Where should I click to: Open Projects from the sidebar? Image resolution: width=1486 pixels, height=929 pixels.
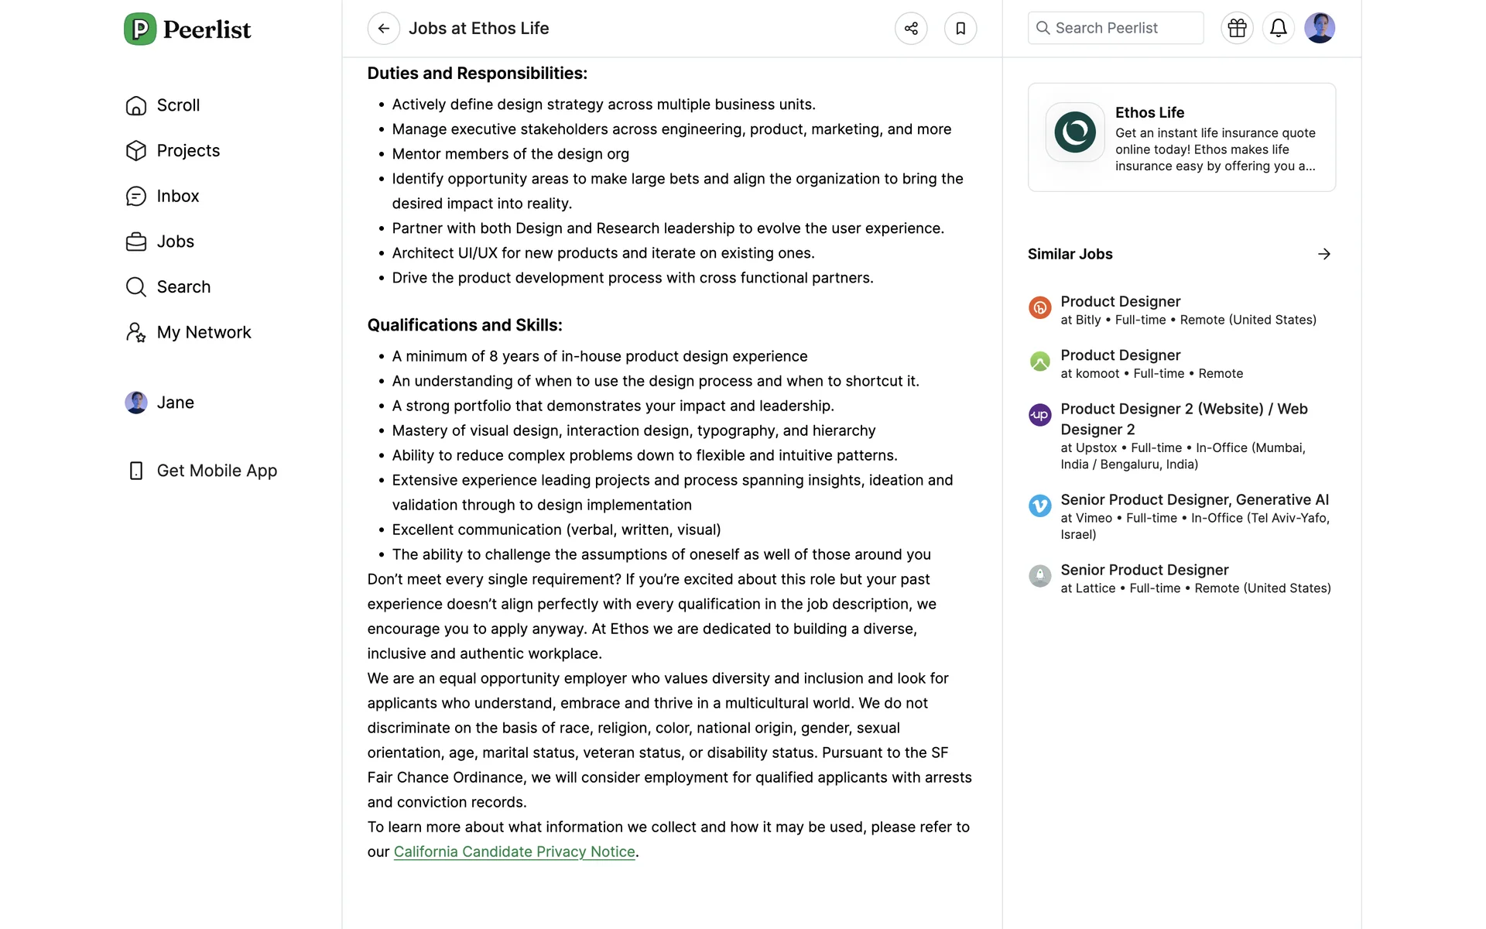[188, 151]
